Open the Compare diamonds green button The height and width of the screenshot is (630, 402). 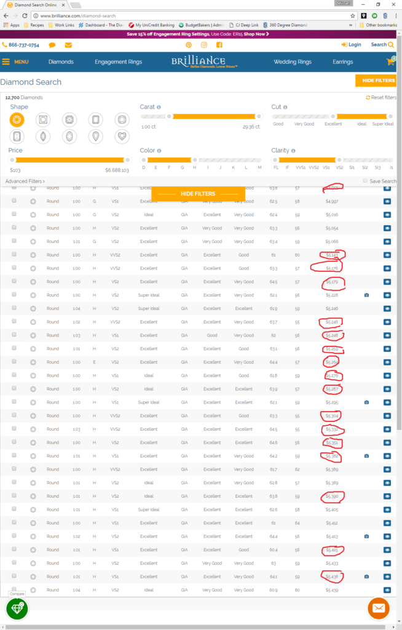[x=17, y=608]
